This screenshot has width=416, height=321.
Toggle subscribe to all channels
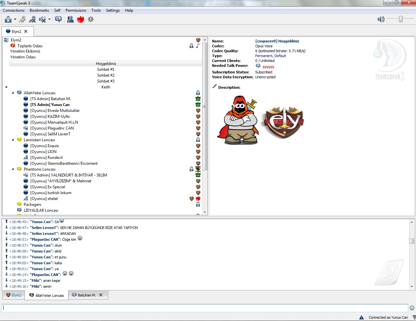58,20
